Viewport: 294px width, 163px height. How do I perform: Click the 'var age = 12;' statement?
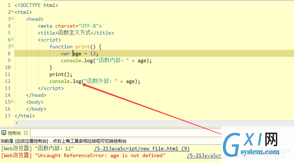pos(80,53)
